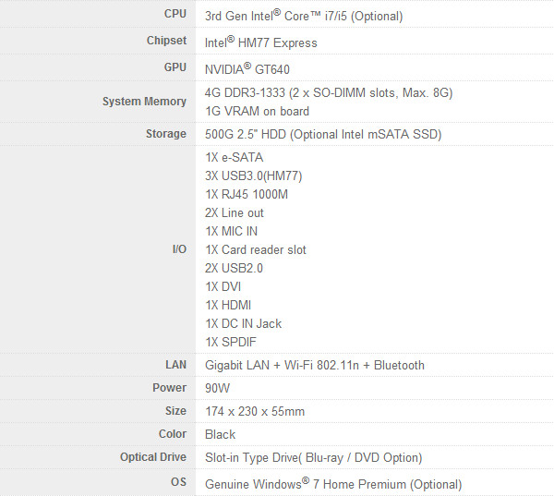Viewport: 554px width, 496px height.
Task: Click the 174 x 230 x 55mm size
Action: (x=255, y=412)
